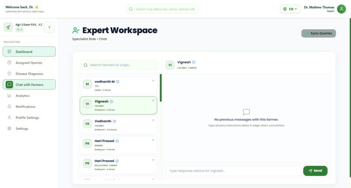Click the PR avatar of the banana farmer
This screenshot has width=351, height=188.
point(87,144)
